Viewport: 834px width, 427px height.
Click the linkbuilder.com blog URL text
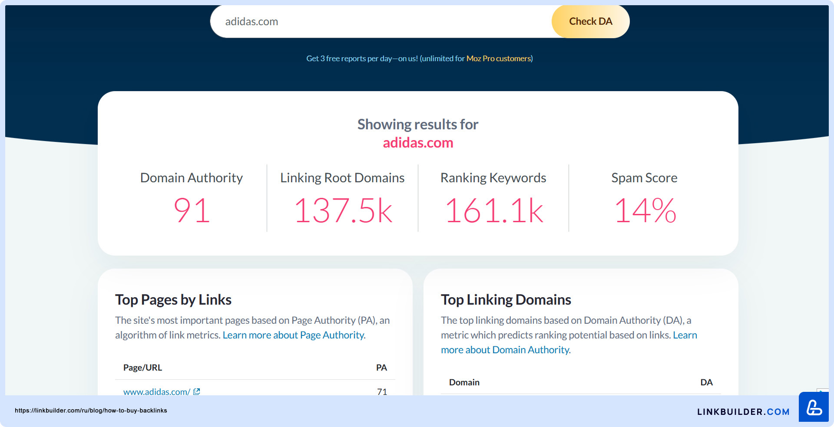tap(91, 411)
